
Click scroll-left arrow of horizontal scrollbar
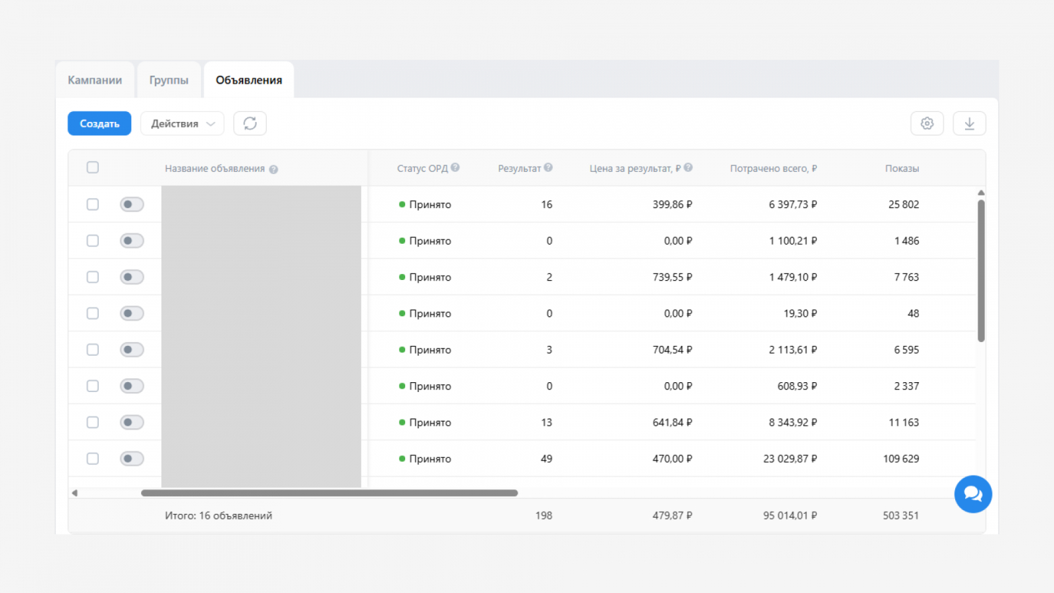coord(74,493)
